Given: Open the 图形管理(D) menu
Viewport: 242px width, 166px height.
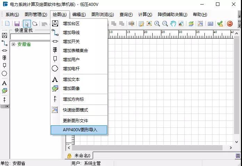Looking at the screenshot, I should pos(36,15).
